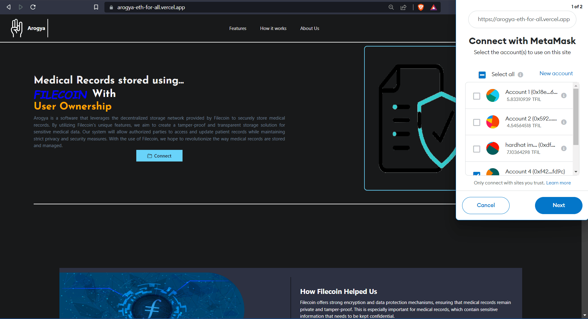The width and height of the screenshot is (588, 319).
Task: Click the New account link
Action: [x=556, y=73]
